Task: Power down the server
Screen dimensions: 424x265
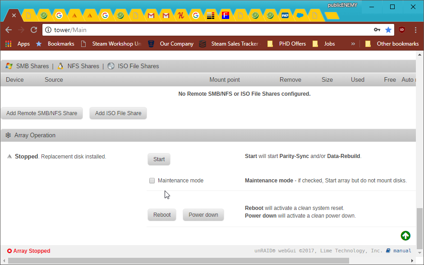Action: click(x=203, y=214)
